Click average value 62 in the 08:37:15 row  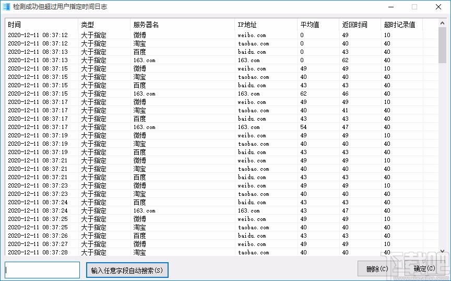click(303, 93)
